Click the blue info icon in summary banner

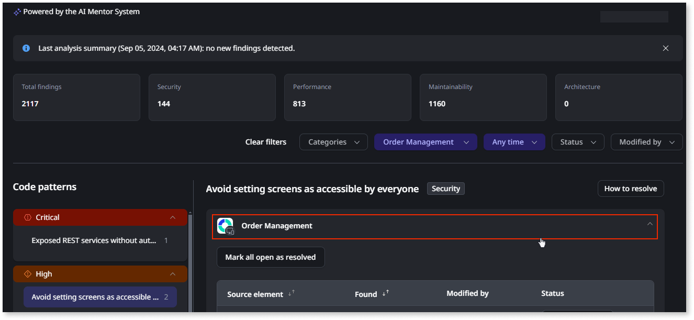pyautogui.click(x=26, y=48)
